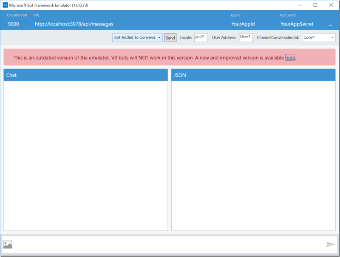The image size is (340, 257).
Task: Edit the Emulator Port value 9000
Action: (x=14, y=24)
